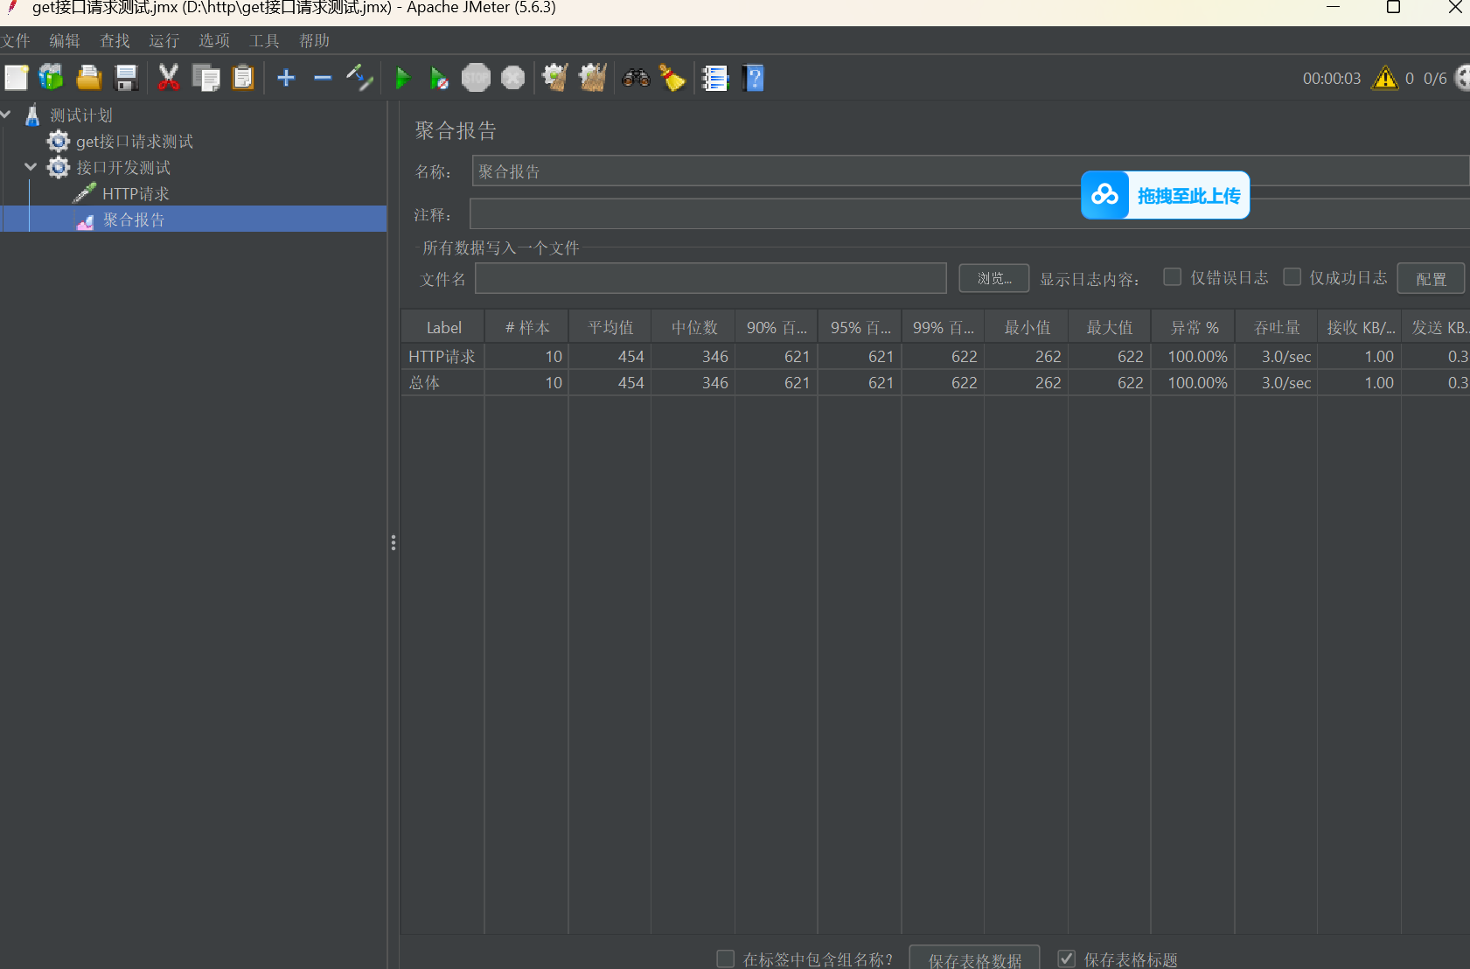Click the Toggle enable/disable icon
The height and width of the screenshot is (969, 1470).
point(359,78)
